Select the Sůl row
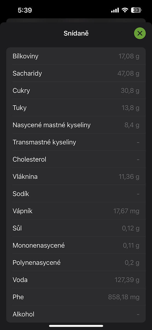This screenshot has width=152, height=330. point(76,228)
